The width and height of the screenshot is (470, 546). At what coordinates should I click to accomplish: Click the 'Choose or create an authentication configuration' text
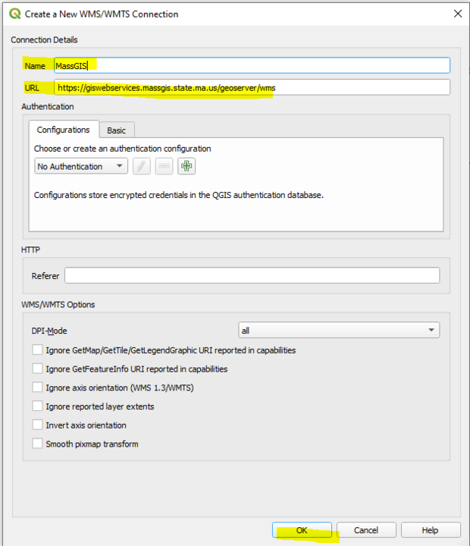pyautogui.click(x=123, y=149)
